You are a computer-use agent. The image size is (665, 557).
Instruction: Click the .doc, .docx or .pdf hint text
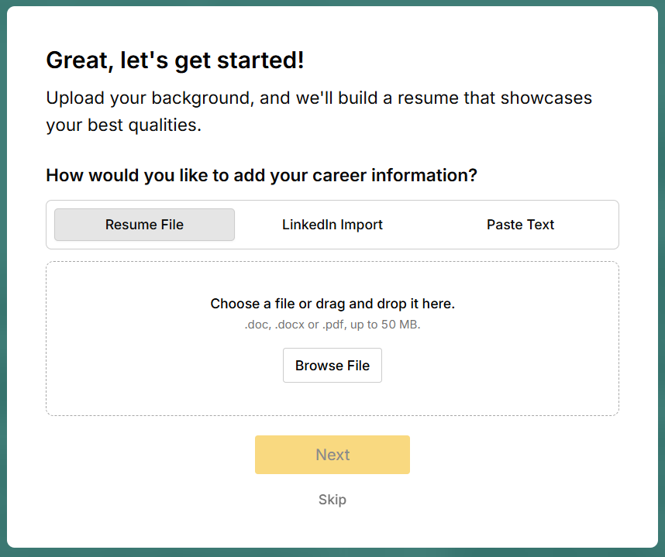332,325
